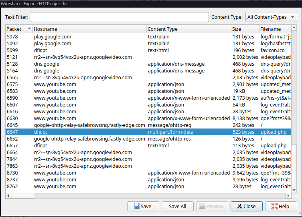The image size is (302, 217).
Task: Click the horizontal scrollbar thumb
Action: coord(23,196)
